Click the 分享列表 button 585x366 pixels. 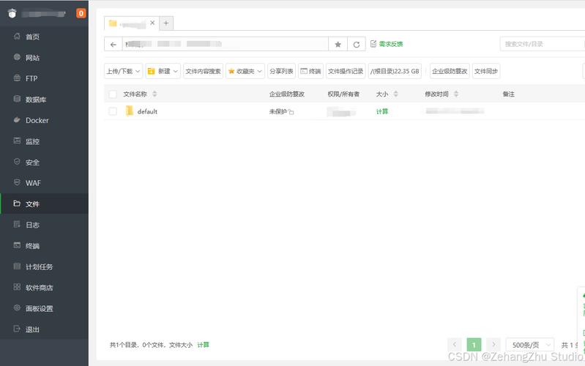tap(281, 71)
